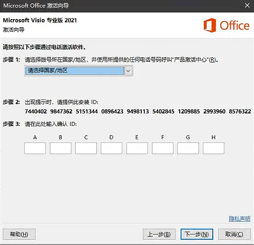Focus confirmation ID field D
The width and height of the screenshot is (254, 245).
tap(112, 148)
